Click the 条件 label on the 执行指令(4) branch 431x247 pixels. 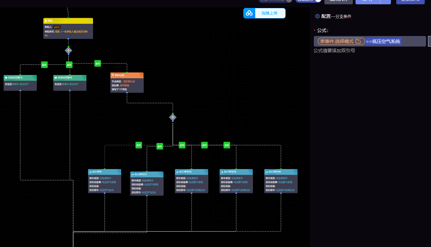pyautogui.click(x=227, y=145)
